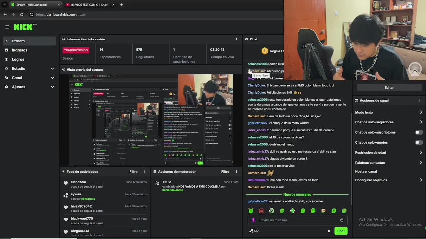The height and width of the screenshot is (239, 426).
Task: Click luchozam in the activity feed
Action: pyautogui.click(x=78, y=182)
